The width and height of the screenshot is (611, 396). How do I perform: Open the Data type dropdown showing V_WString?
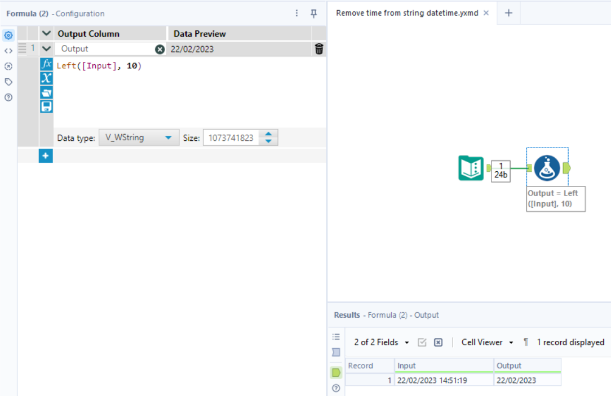click(x=139, y=137)
